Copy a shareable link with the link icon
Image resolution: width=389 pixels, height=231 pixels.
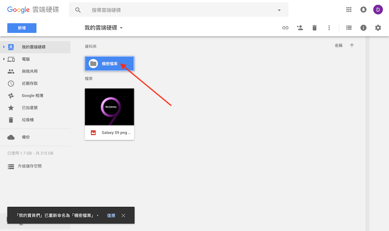coord(285,28)
